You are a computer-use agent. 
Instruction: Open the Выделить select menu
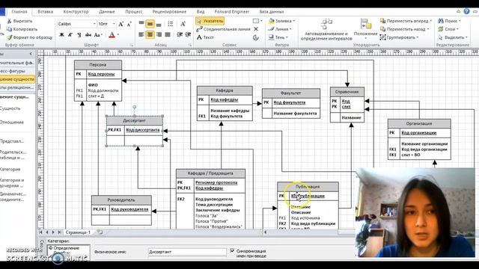pos(452,37)
